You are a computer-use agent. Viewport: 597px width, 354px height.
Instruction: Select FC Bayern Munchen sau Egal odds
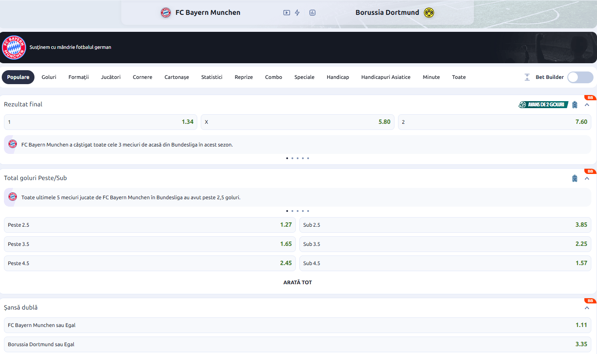[x=298, y=325]
